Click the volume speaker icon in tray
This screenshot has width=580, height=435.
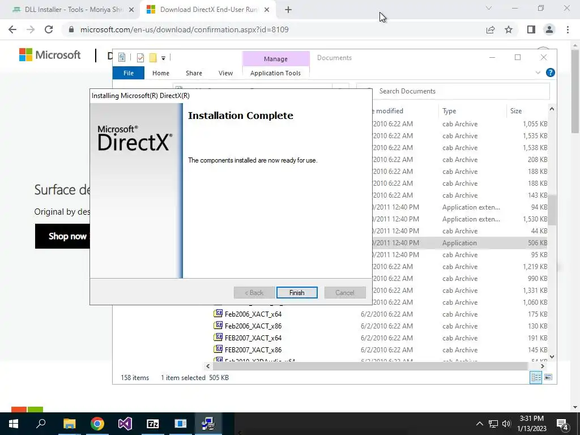[506, 424]
